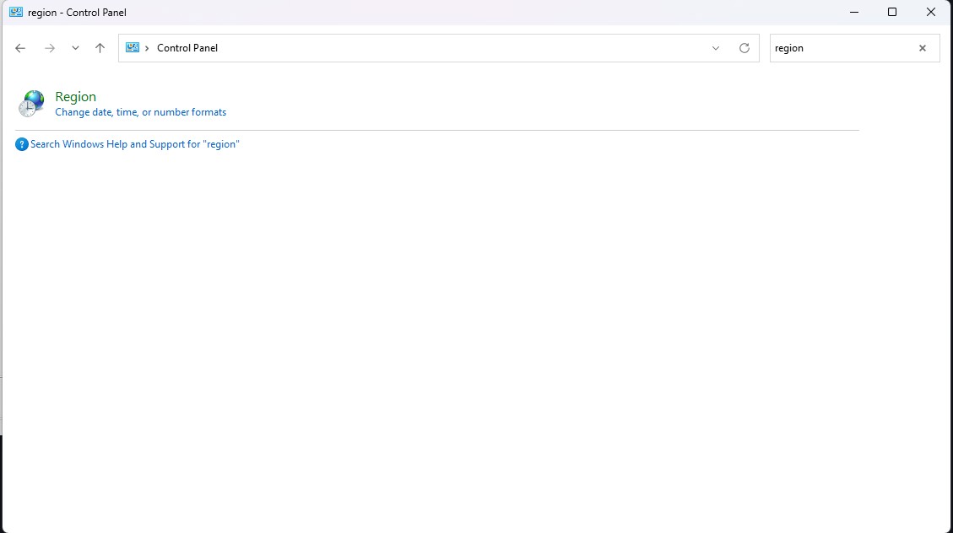
Task: Maximize the Control Panel window
Action: click(892, 13)
